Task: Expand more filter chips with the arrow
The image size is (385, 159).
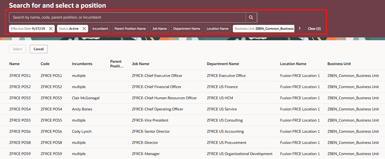Action: coord(299,28)
